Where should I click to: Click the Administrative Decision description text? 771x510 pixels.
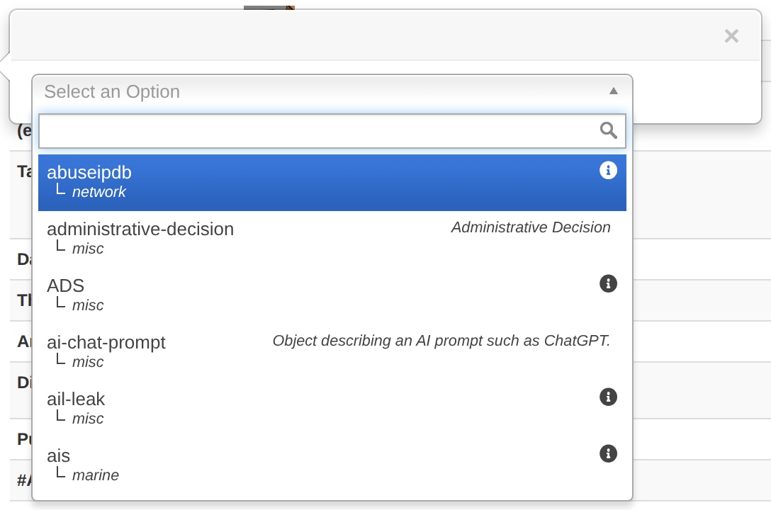(x=531, y=227)
